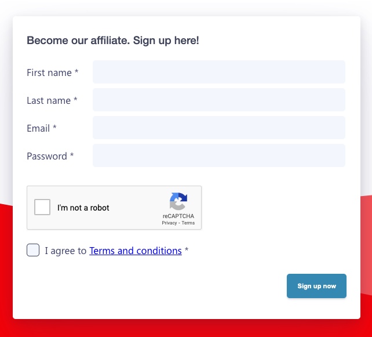Focus the Last name text box
This screenshot has width=372, height=337.
[218, 100]
